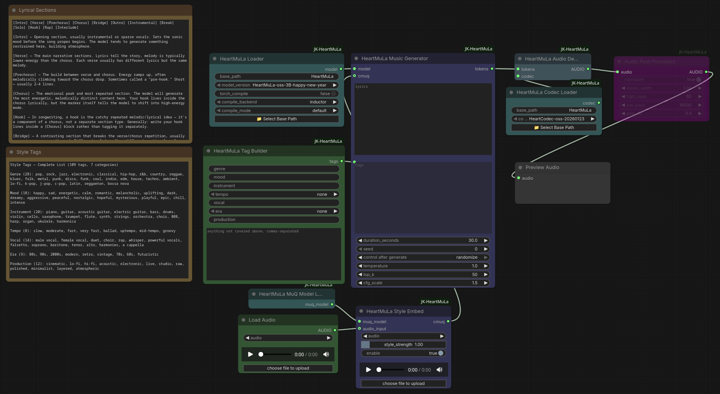Collapse the HeartMuLa Loader node dot
The width and height of the screenshot is (720, 394).
click(x=215, y=59)
